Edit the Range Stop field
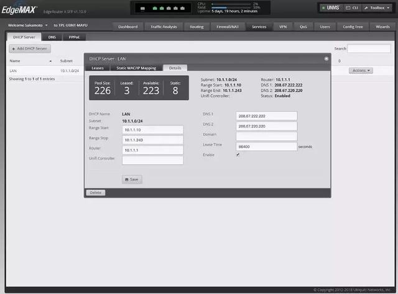Viewport: 398px width, 294px height. (x=152, y=140)
